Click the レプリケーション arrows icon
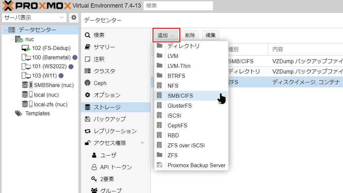This screenshot has height=193, width=343. point(88,131)
